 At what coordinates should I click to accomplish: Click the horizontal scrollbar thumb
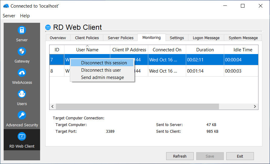coord(137,107)
